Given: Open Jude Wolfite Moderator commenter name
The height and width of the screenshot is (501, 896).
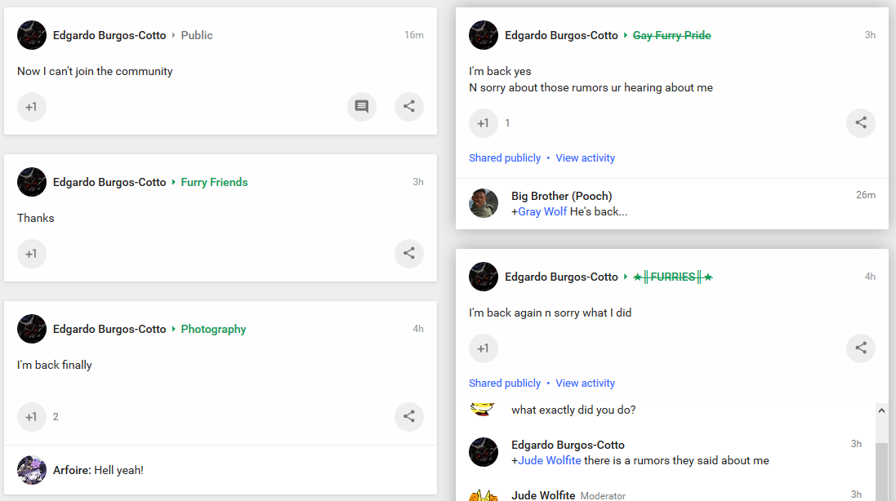Looking at the screenshot, I should (x=543, y=495).
